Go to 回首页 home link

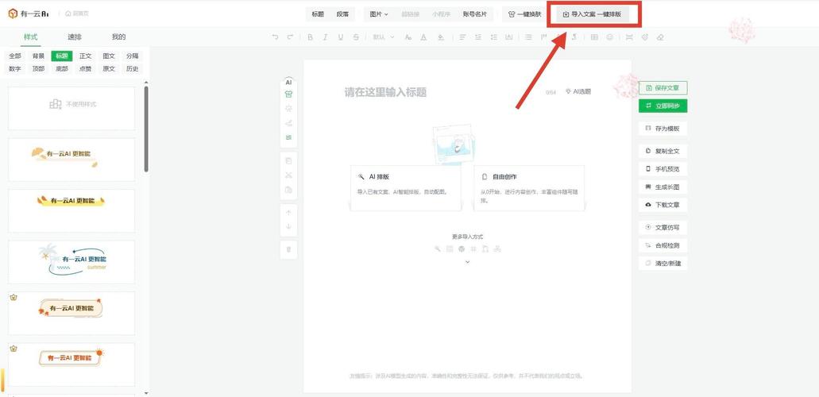point(77,13)
